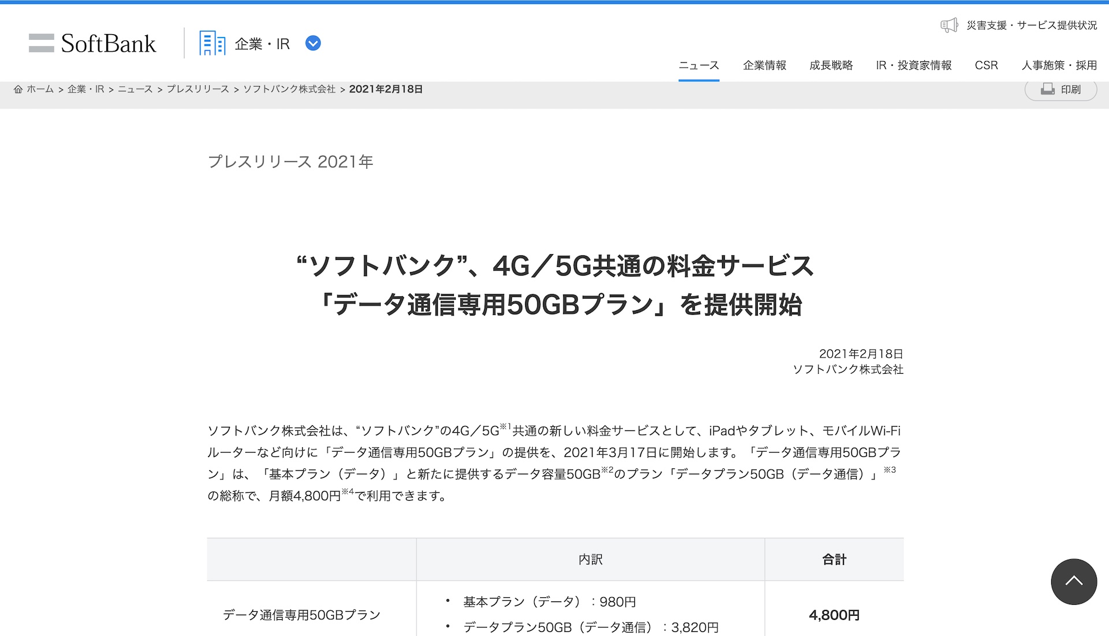Select the ニュース menu item
The image size is (1109, 636).
[699, 65]
